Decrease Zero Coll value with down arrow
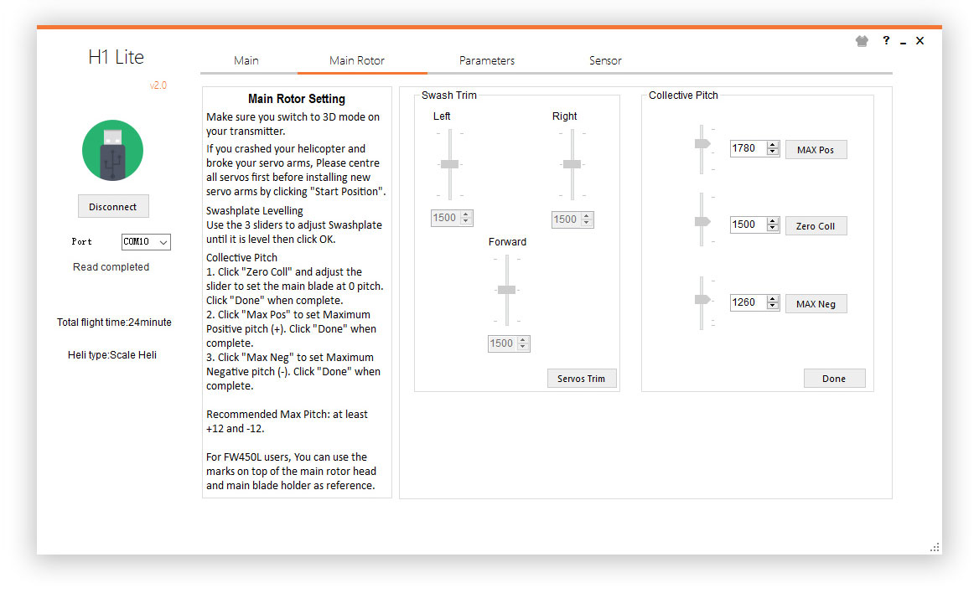Image resolution: width=979 pixels, height=614 pixels. click(x=773, y=229)
